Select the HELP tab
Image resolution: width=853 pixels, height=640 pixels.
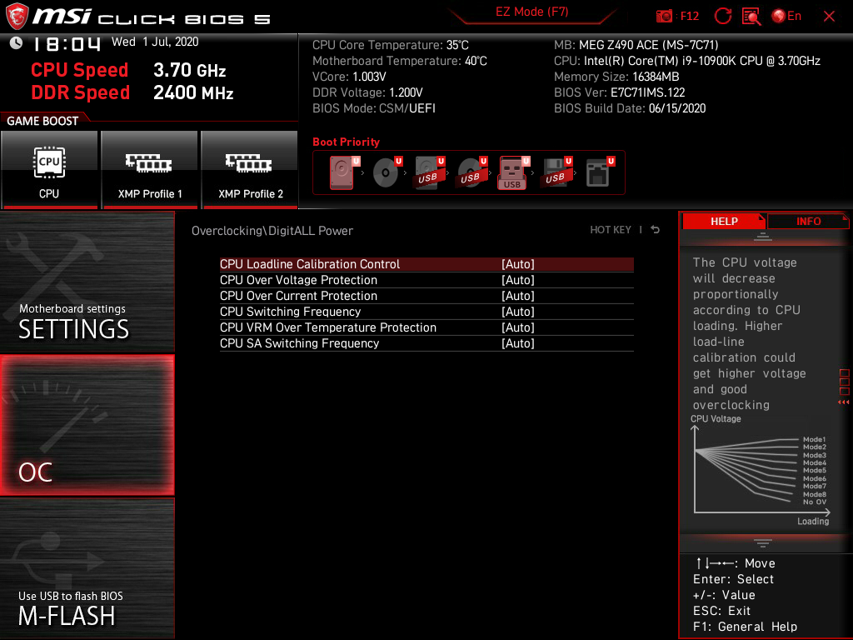point(724,221)
